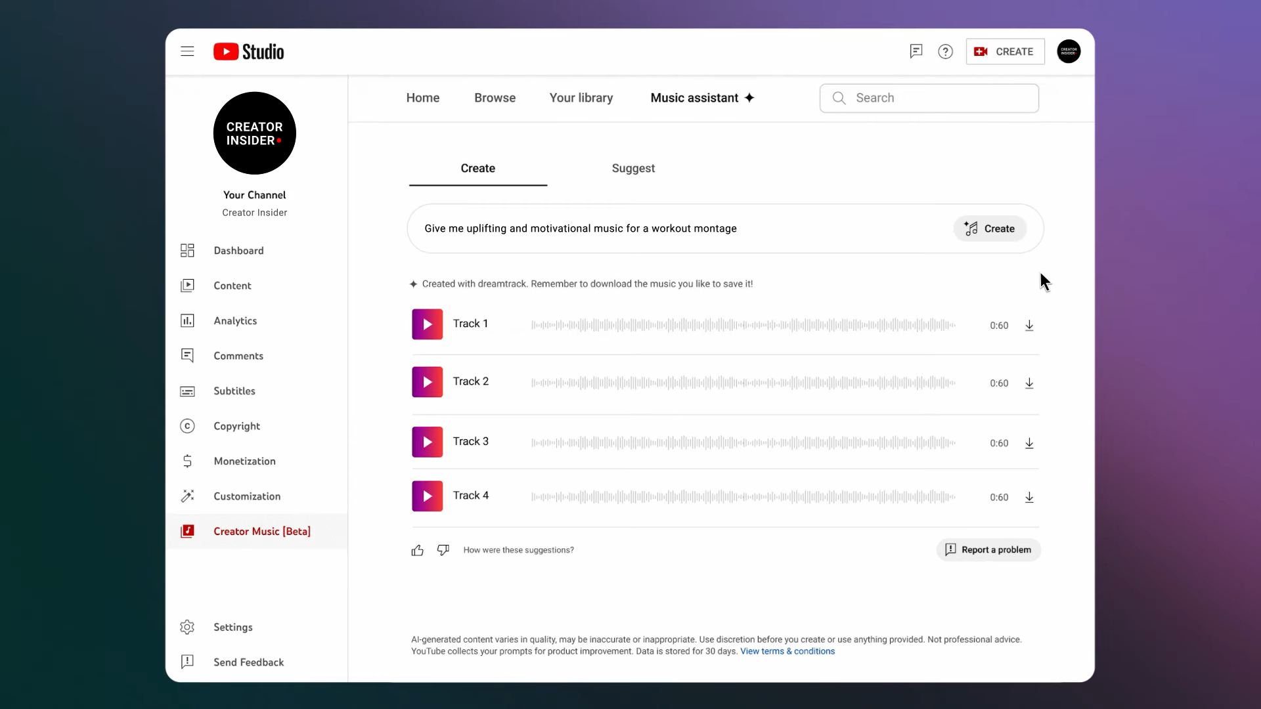Download Track 2
This screenshot has width=1261, height=709.
(1029, 383)
